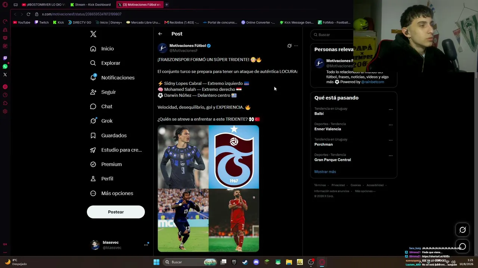Open Más opciones menu
478x268 pixels.
[x=111, y=193]
